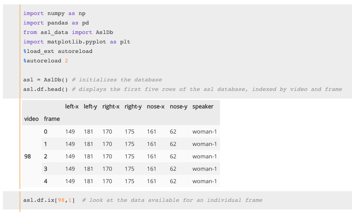Select the video index value 98
This screenshot has width=352, height=212.
coord(28,156)
